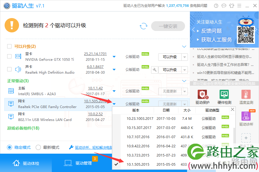Click the 一键安装 button
The image size is (259, 172).
point(168,26)
